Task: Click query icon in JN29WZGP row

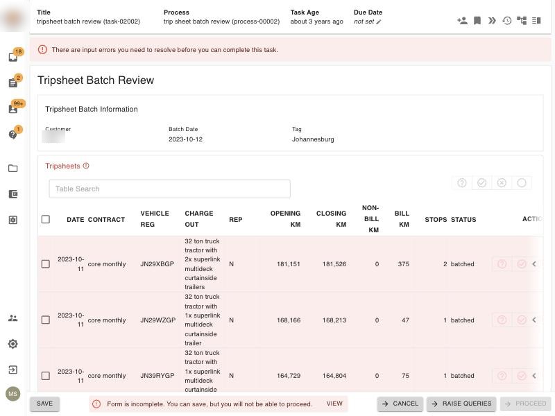Action: click(x=502, y=320)
